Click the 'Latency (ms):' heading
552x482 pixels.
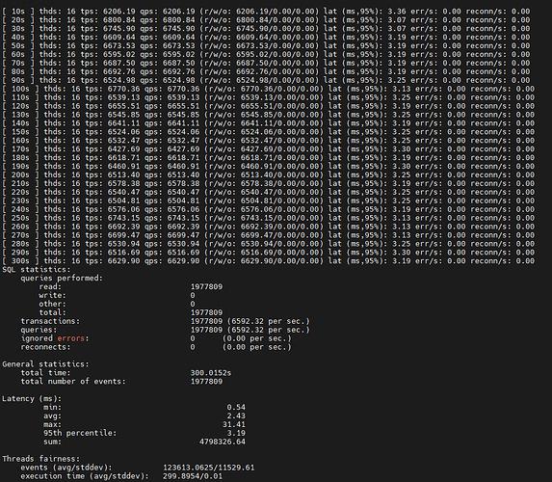[x=32, y=398]
